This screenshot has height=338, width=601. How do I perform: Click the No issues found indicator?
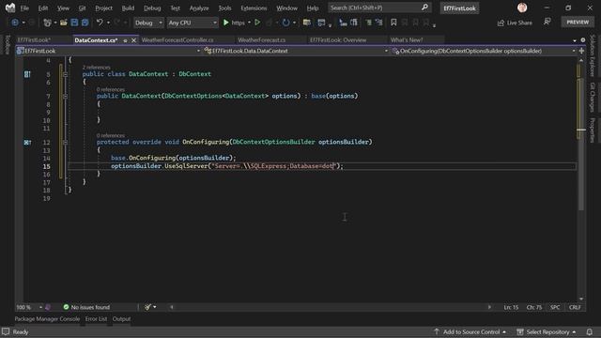(86, 307)
